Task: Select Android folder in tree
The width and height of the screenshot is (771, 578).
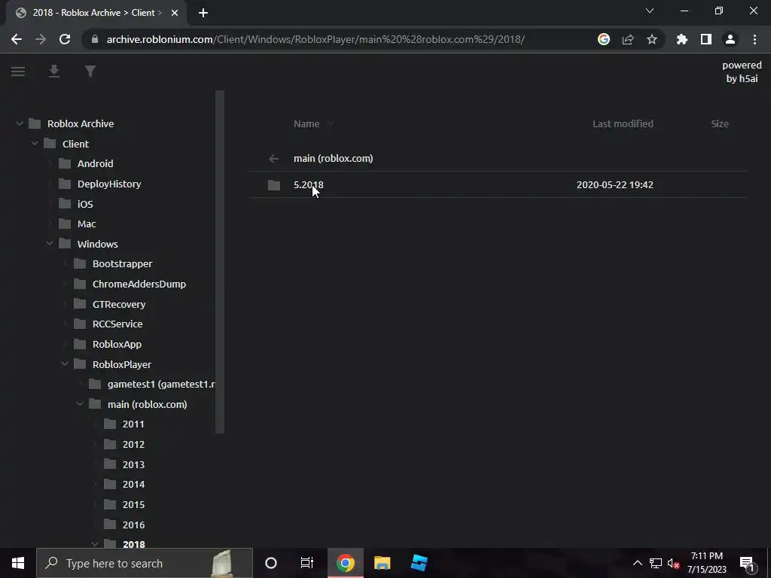Action: [x=96, y=163]
